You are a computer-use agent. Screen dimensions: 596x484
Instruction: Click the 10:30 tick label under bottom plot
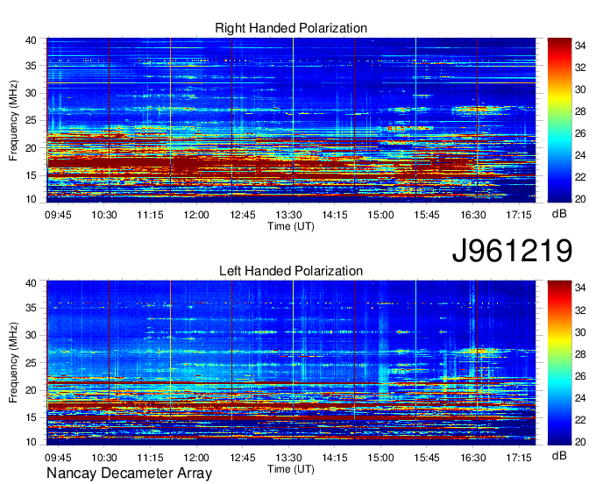point(104,458)
